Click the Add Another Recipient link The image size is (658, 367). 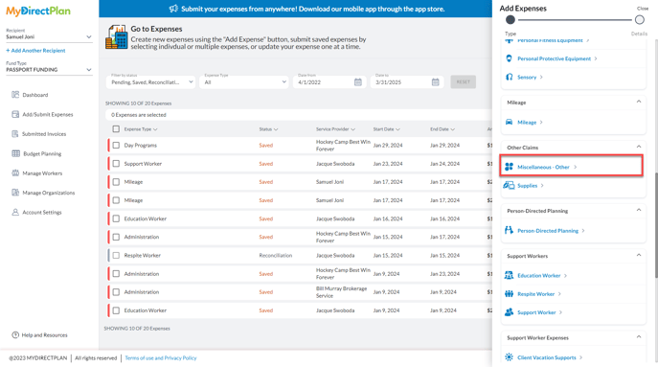pos(35,51)
